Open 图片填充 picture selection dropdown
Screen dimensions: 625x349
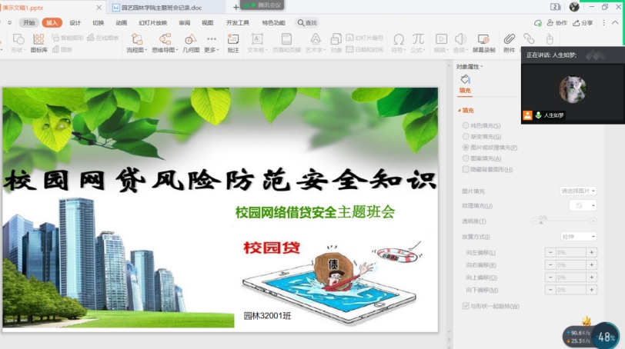[578, 191]
